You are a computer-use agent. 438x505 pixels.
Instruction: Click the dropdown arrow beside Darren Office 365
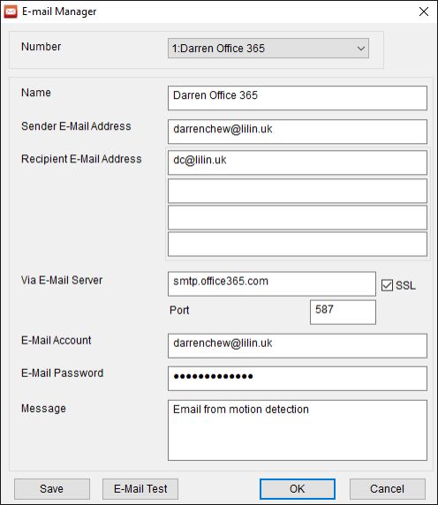[360, 49]
